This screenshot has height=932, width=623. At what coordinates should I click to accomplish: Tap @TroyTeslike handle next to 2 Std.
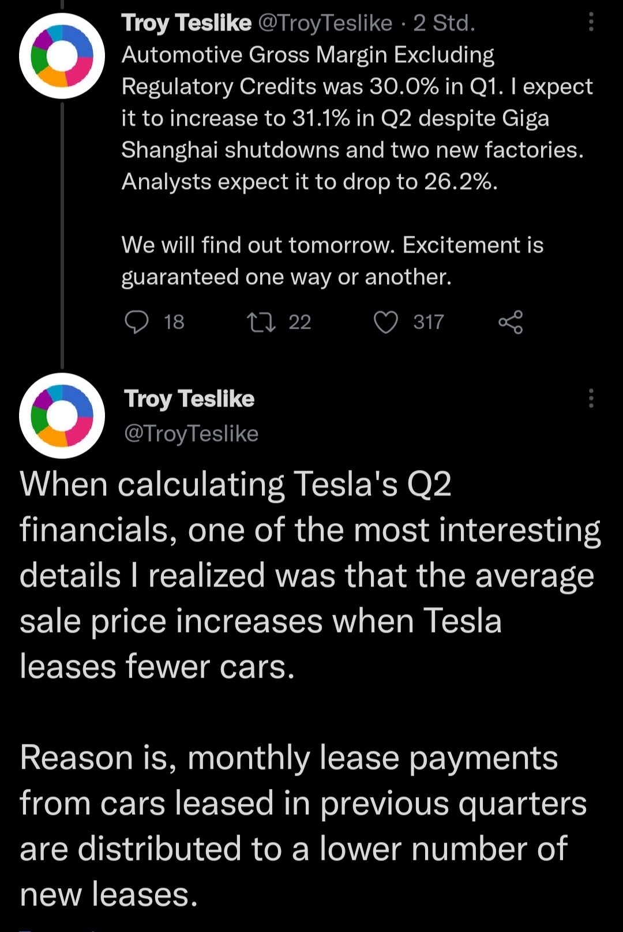[x=325, y=23]
